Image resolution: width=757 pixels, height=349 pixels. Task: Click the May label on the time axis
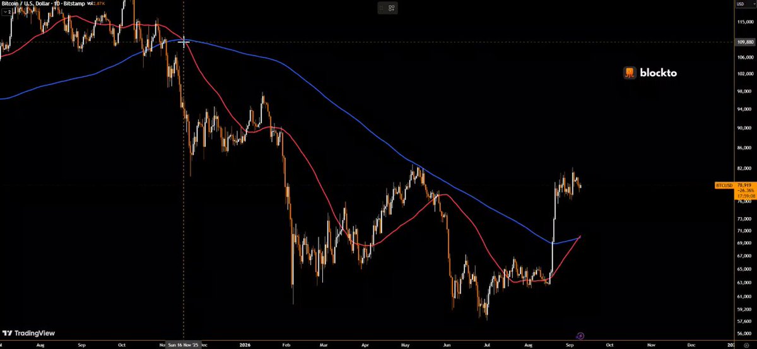pyautogui.click(x=405, y=345)
